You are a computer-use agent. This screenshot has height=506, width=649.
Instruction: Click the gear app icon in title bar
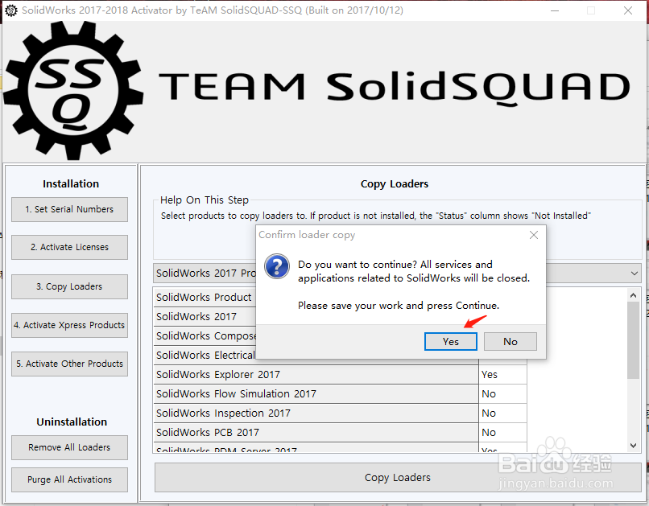click(11, 10)
